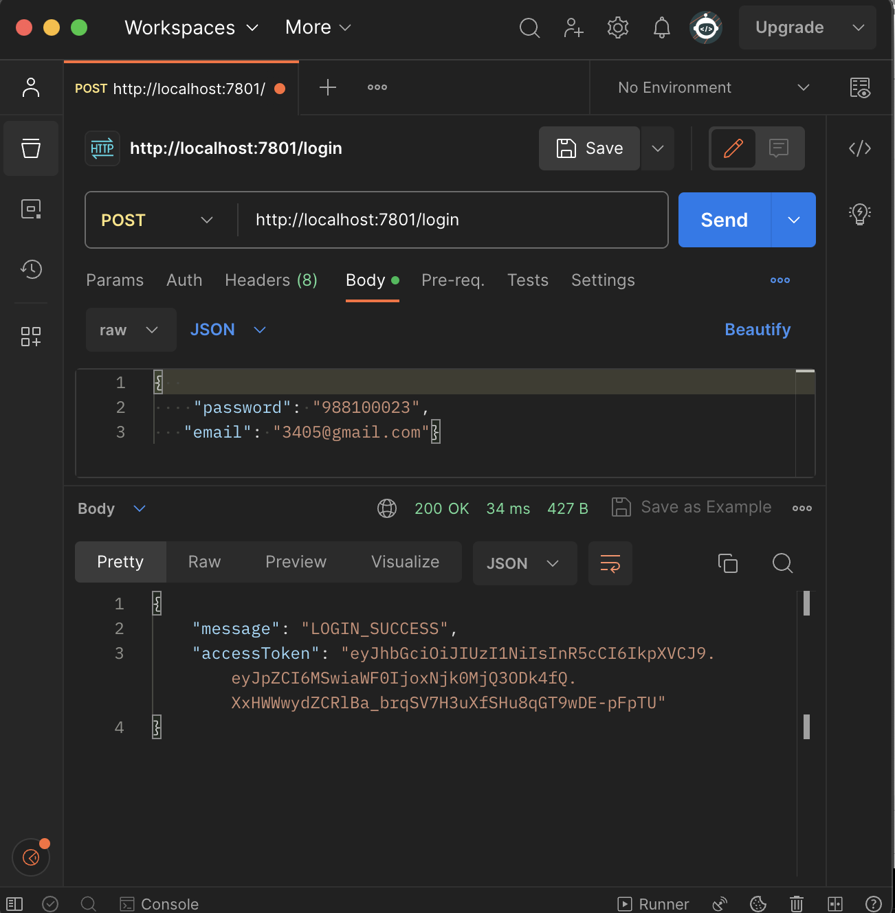The width and height of the screenshot is (895, 913).
Task: Open the Collections sidebar icon
Action: [x=31, y=148]
